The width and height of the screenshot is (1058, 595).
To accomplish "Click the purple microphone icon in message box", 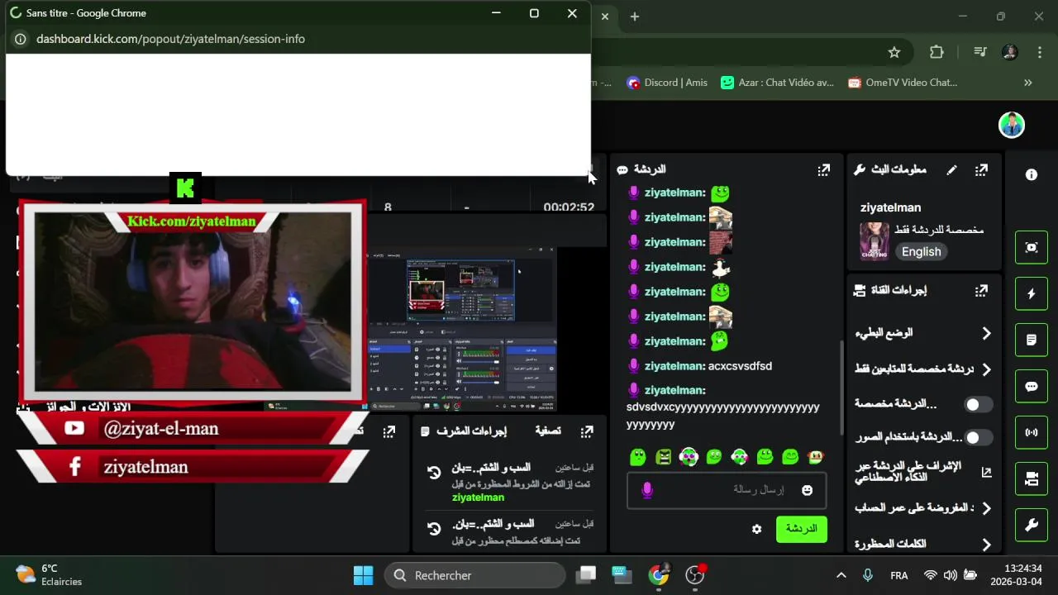I will pos(647,490).
